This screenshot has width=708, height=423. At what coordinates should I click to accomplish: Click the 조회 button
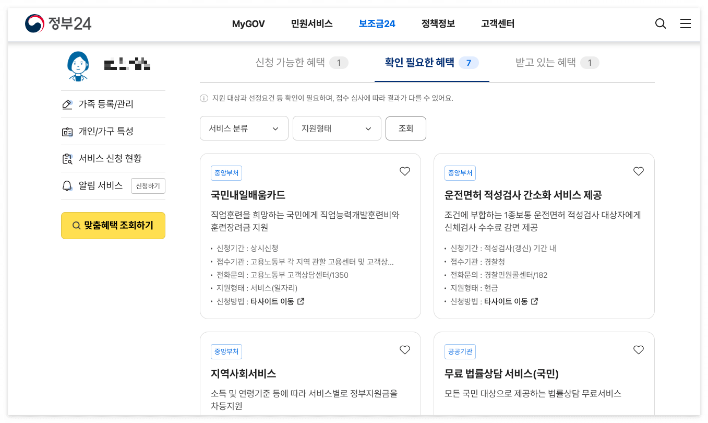pyautogui.click(x=406, y=128)
